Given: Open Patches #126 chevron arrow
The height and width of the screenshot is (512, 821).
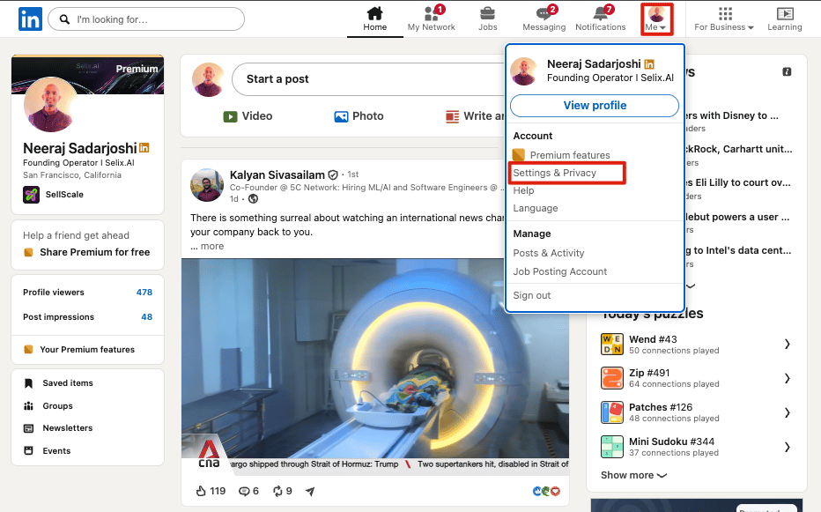Looking at the screenshot, I should [x=787, y=412].
